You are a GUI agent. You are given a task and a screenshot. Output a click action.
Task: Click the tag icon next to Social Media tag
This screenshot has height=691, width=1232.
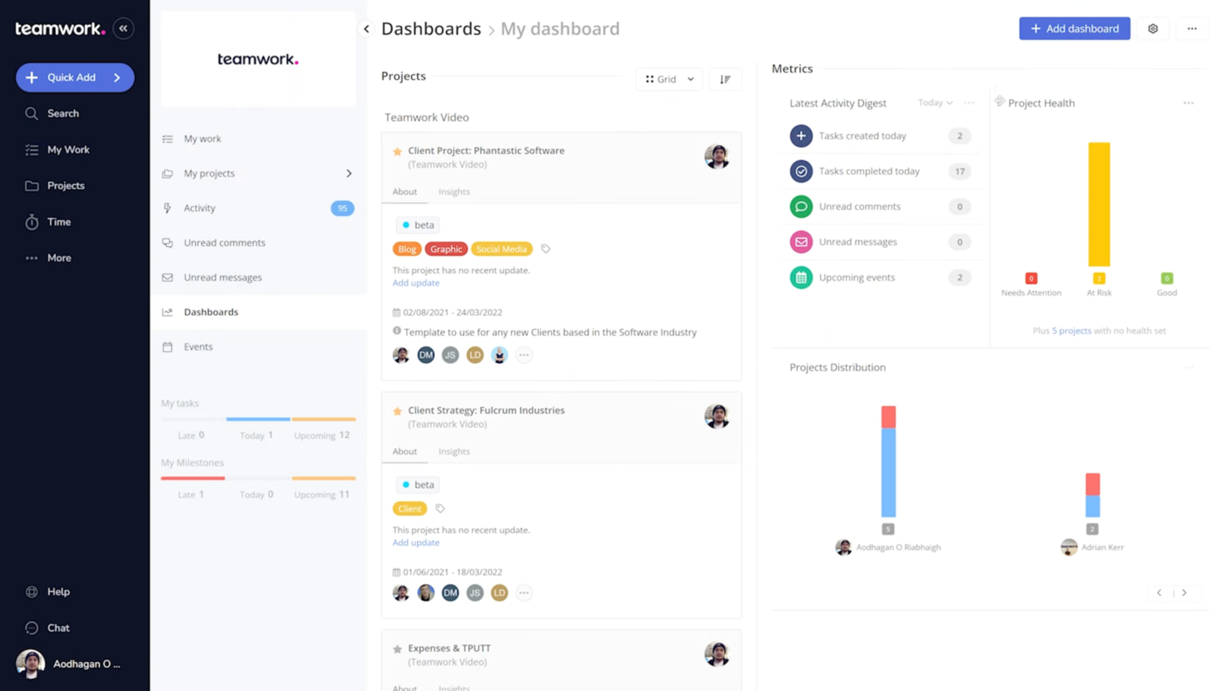[546, 249]
